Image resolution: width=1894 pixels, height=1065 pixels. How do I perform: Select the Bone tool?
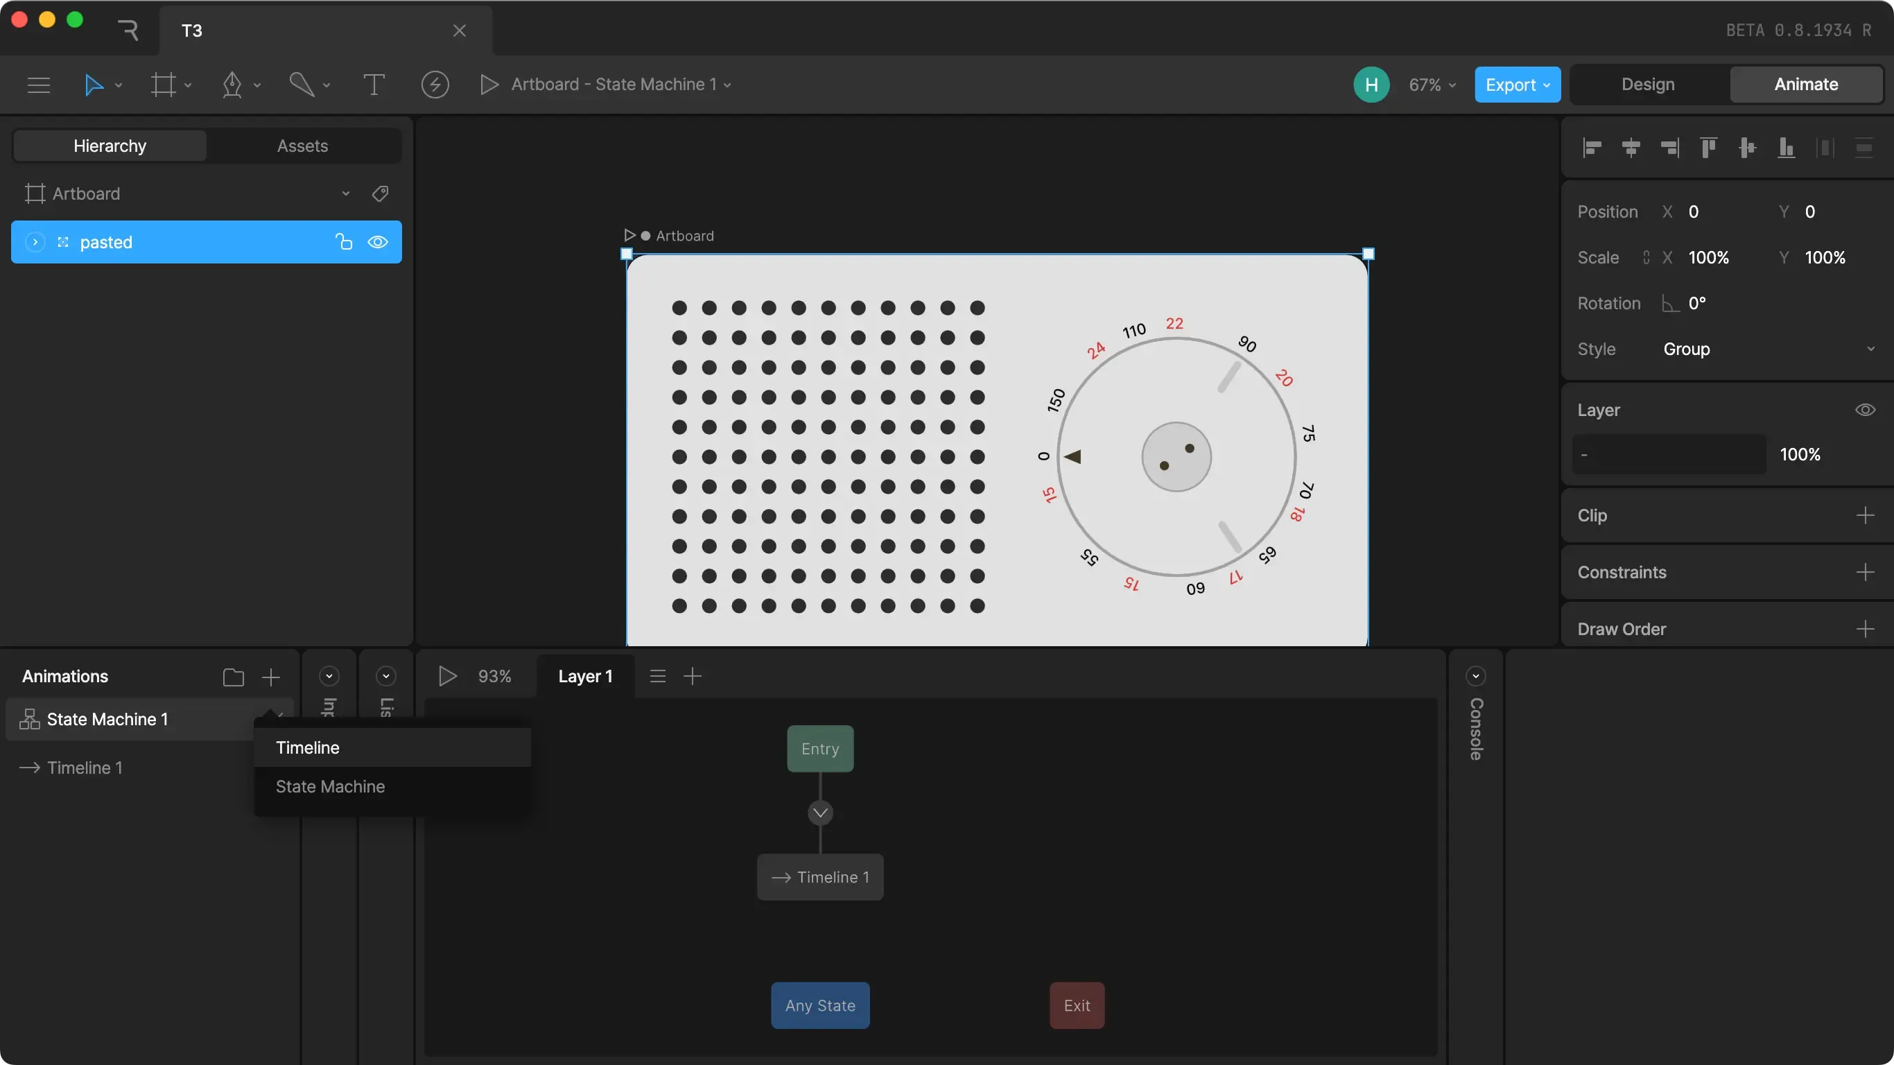pos(302,85)
